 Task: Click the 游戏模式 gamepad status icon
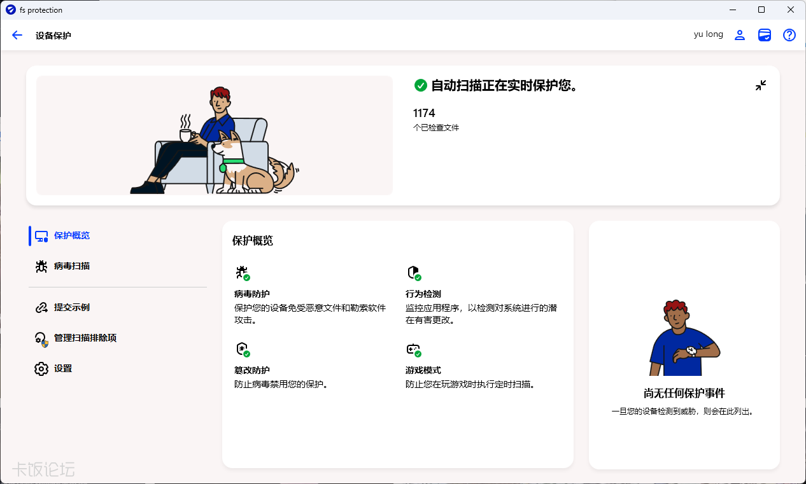[414, 349]
